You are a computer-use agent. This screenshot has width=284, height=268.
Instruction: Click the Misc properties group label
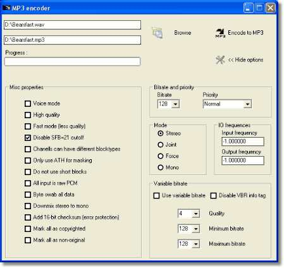27,87
